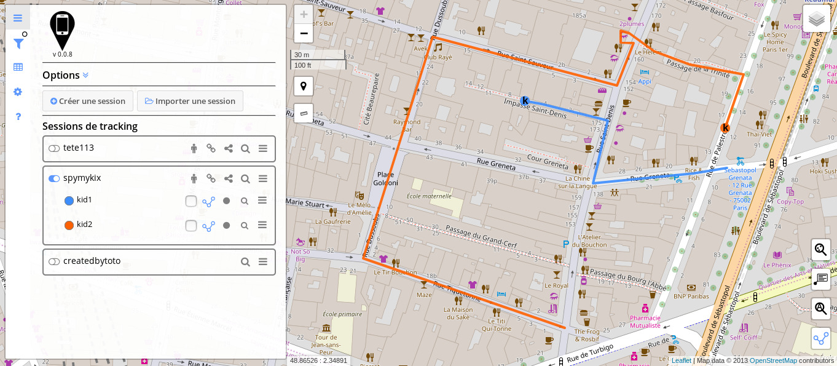
Task: Open the OpenStreetMap attribution link
Action: pyautogui.click(x=773, y=360)
